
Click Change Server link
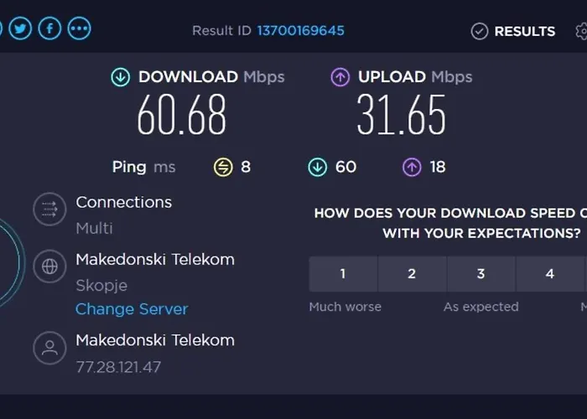point(132,309)
